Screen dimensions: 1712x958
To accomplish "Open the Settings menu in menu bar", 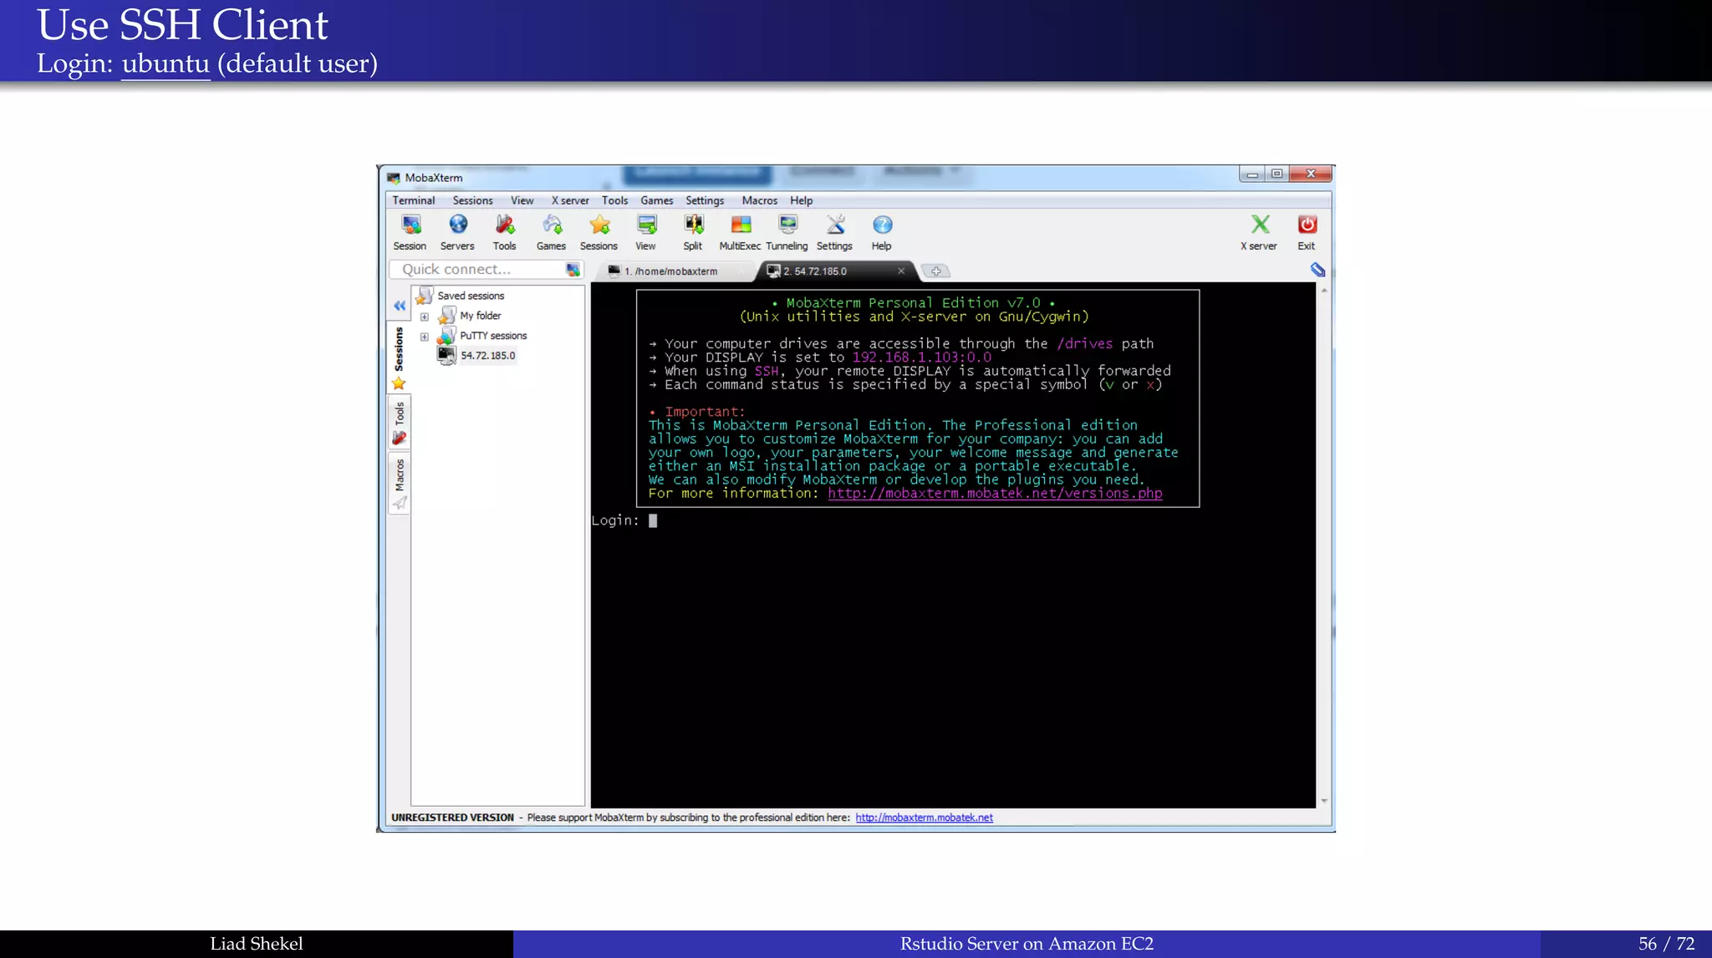I will pos(705,200).
